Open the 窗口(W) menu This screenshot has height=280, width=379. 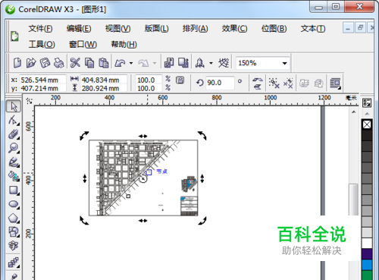pos(83,45)
